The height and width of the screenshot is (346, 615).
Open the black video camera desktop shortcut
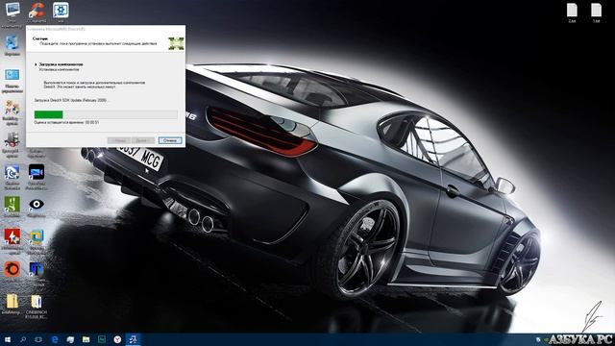pyautogui.click(x=37, y=172)
